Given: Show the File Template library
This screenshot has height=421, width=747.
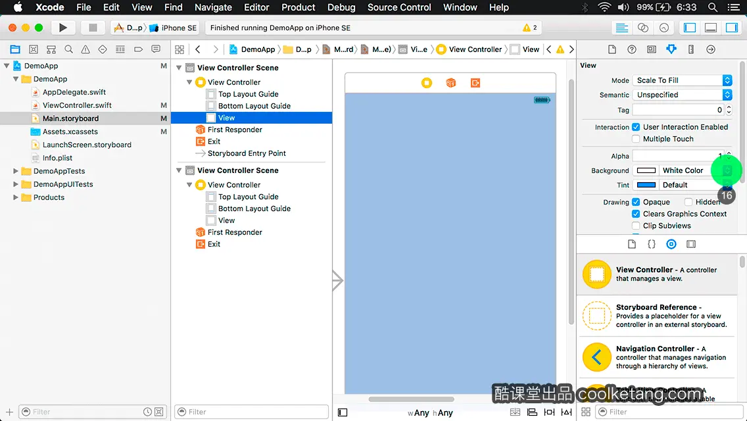Looking at the screenshot, I should [x=632, y=244].
